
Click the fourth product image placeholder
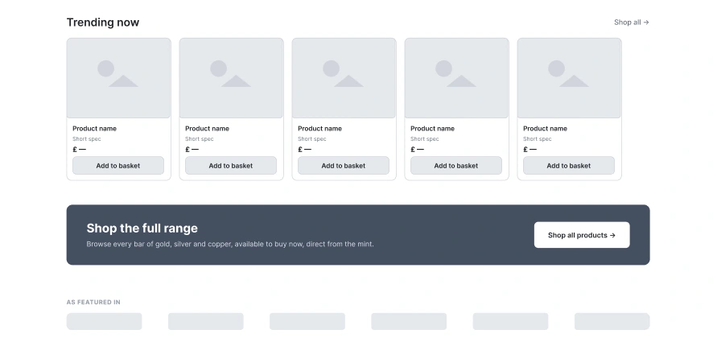point(456,78)
